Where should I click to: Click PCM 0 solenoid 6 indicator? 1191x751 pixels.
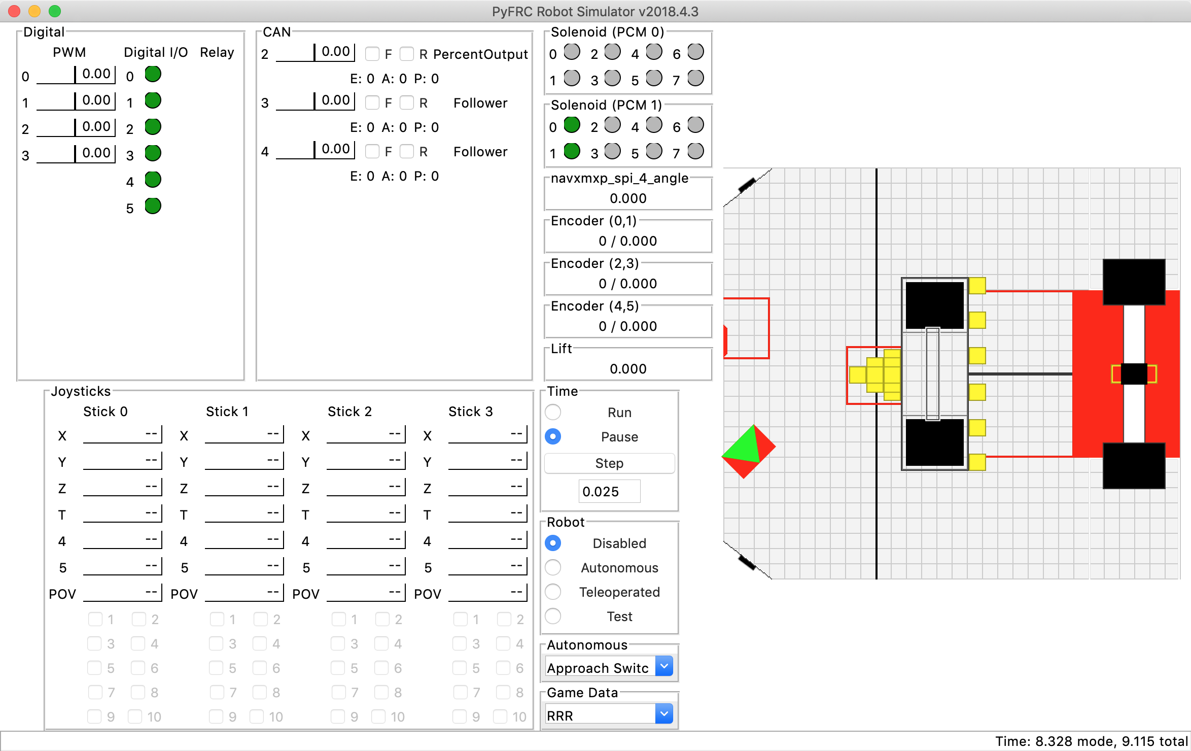(696, 52)
